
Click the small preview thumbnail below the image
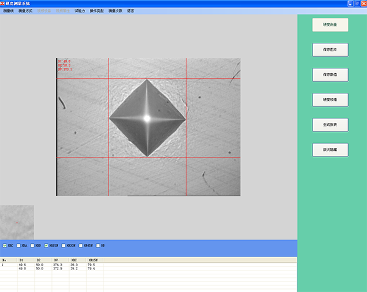click(17, 222)
